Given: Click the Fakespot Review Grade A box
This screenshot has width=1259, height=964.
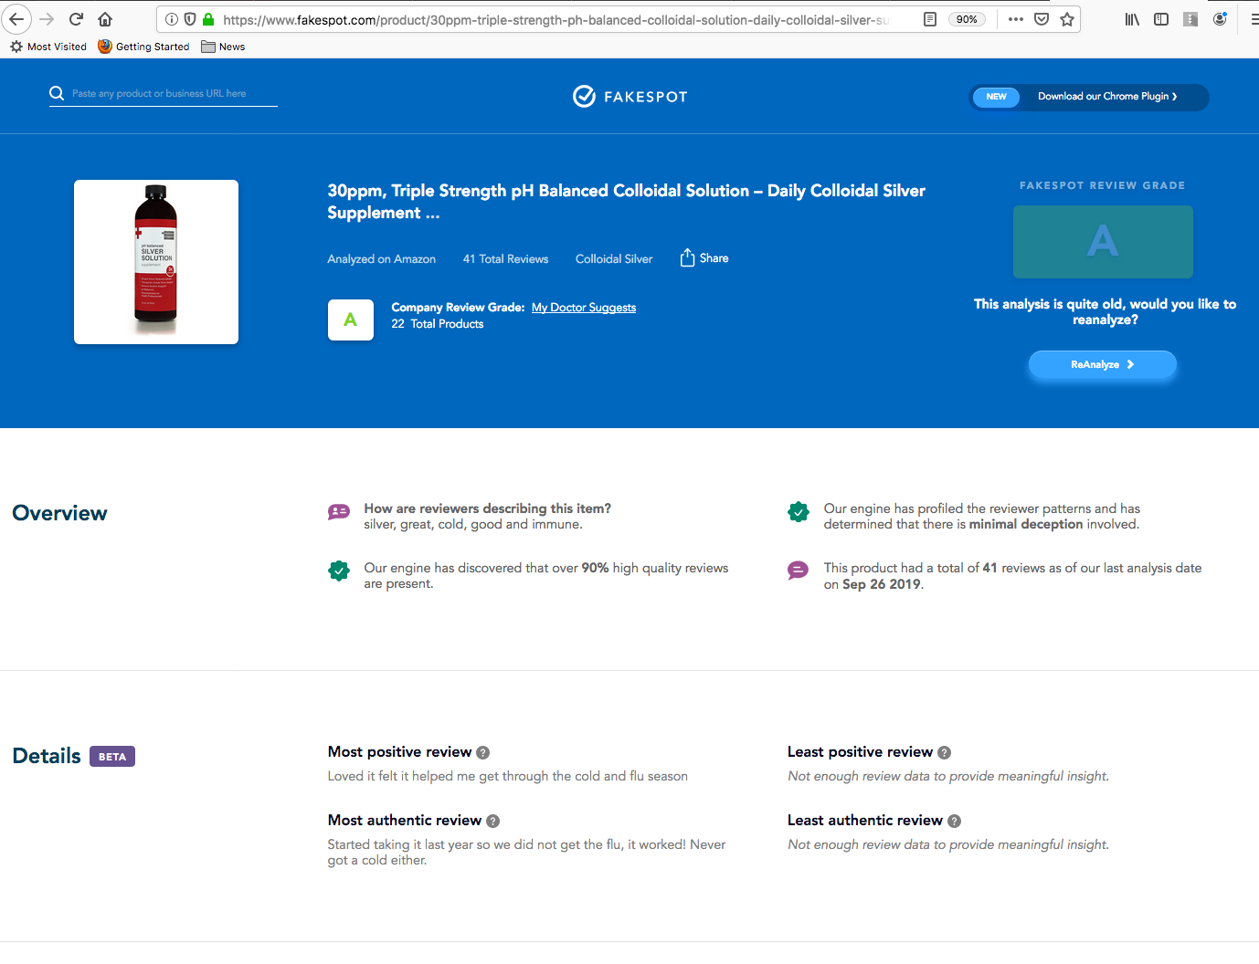Looking at the screenshot, I should pos(1103,242).
